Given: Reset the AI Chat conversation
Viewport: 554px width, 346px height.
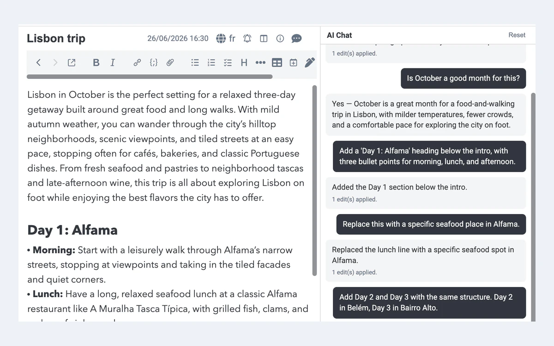Looking at the screenshot, I should click(517, 35).
